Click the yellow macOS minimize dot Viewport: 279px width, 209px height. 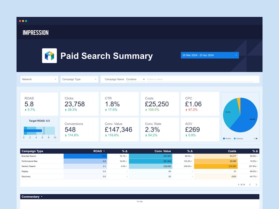[x=23, y=21]
